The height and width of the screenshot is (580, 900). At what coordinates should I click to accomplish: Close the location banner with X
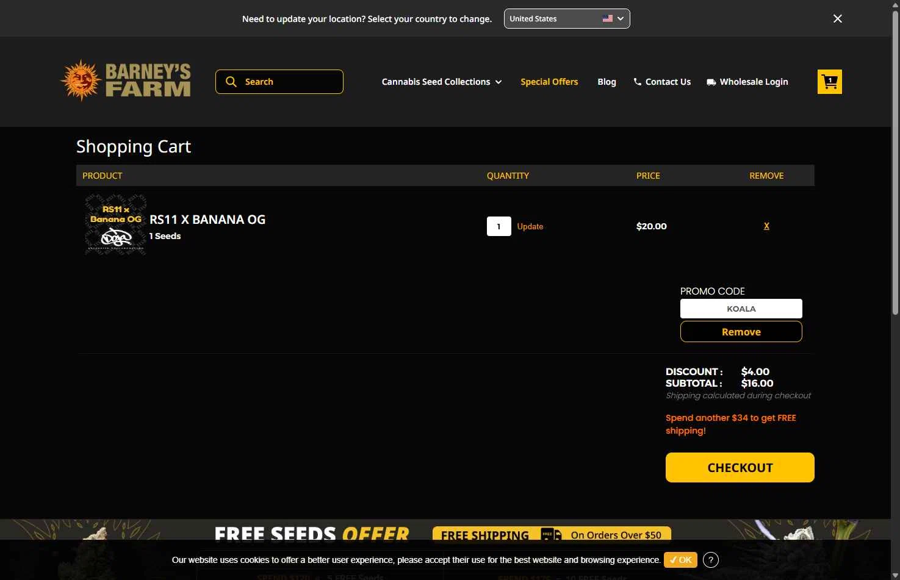pos(838,19)
